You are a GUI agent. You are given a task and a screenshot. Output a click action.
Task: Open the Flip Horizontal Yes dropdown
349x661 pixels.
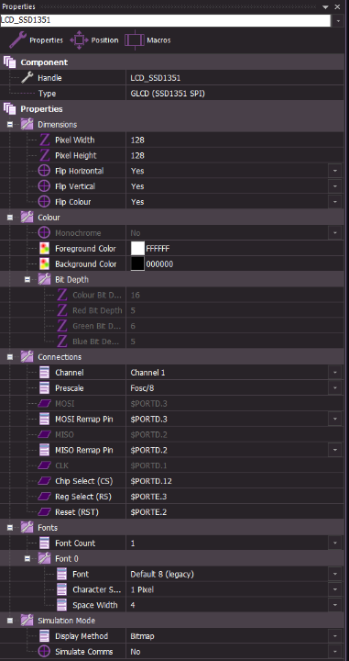tap(335, 171)
